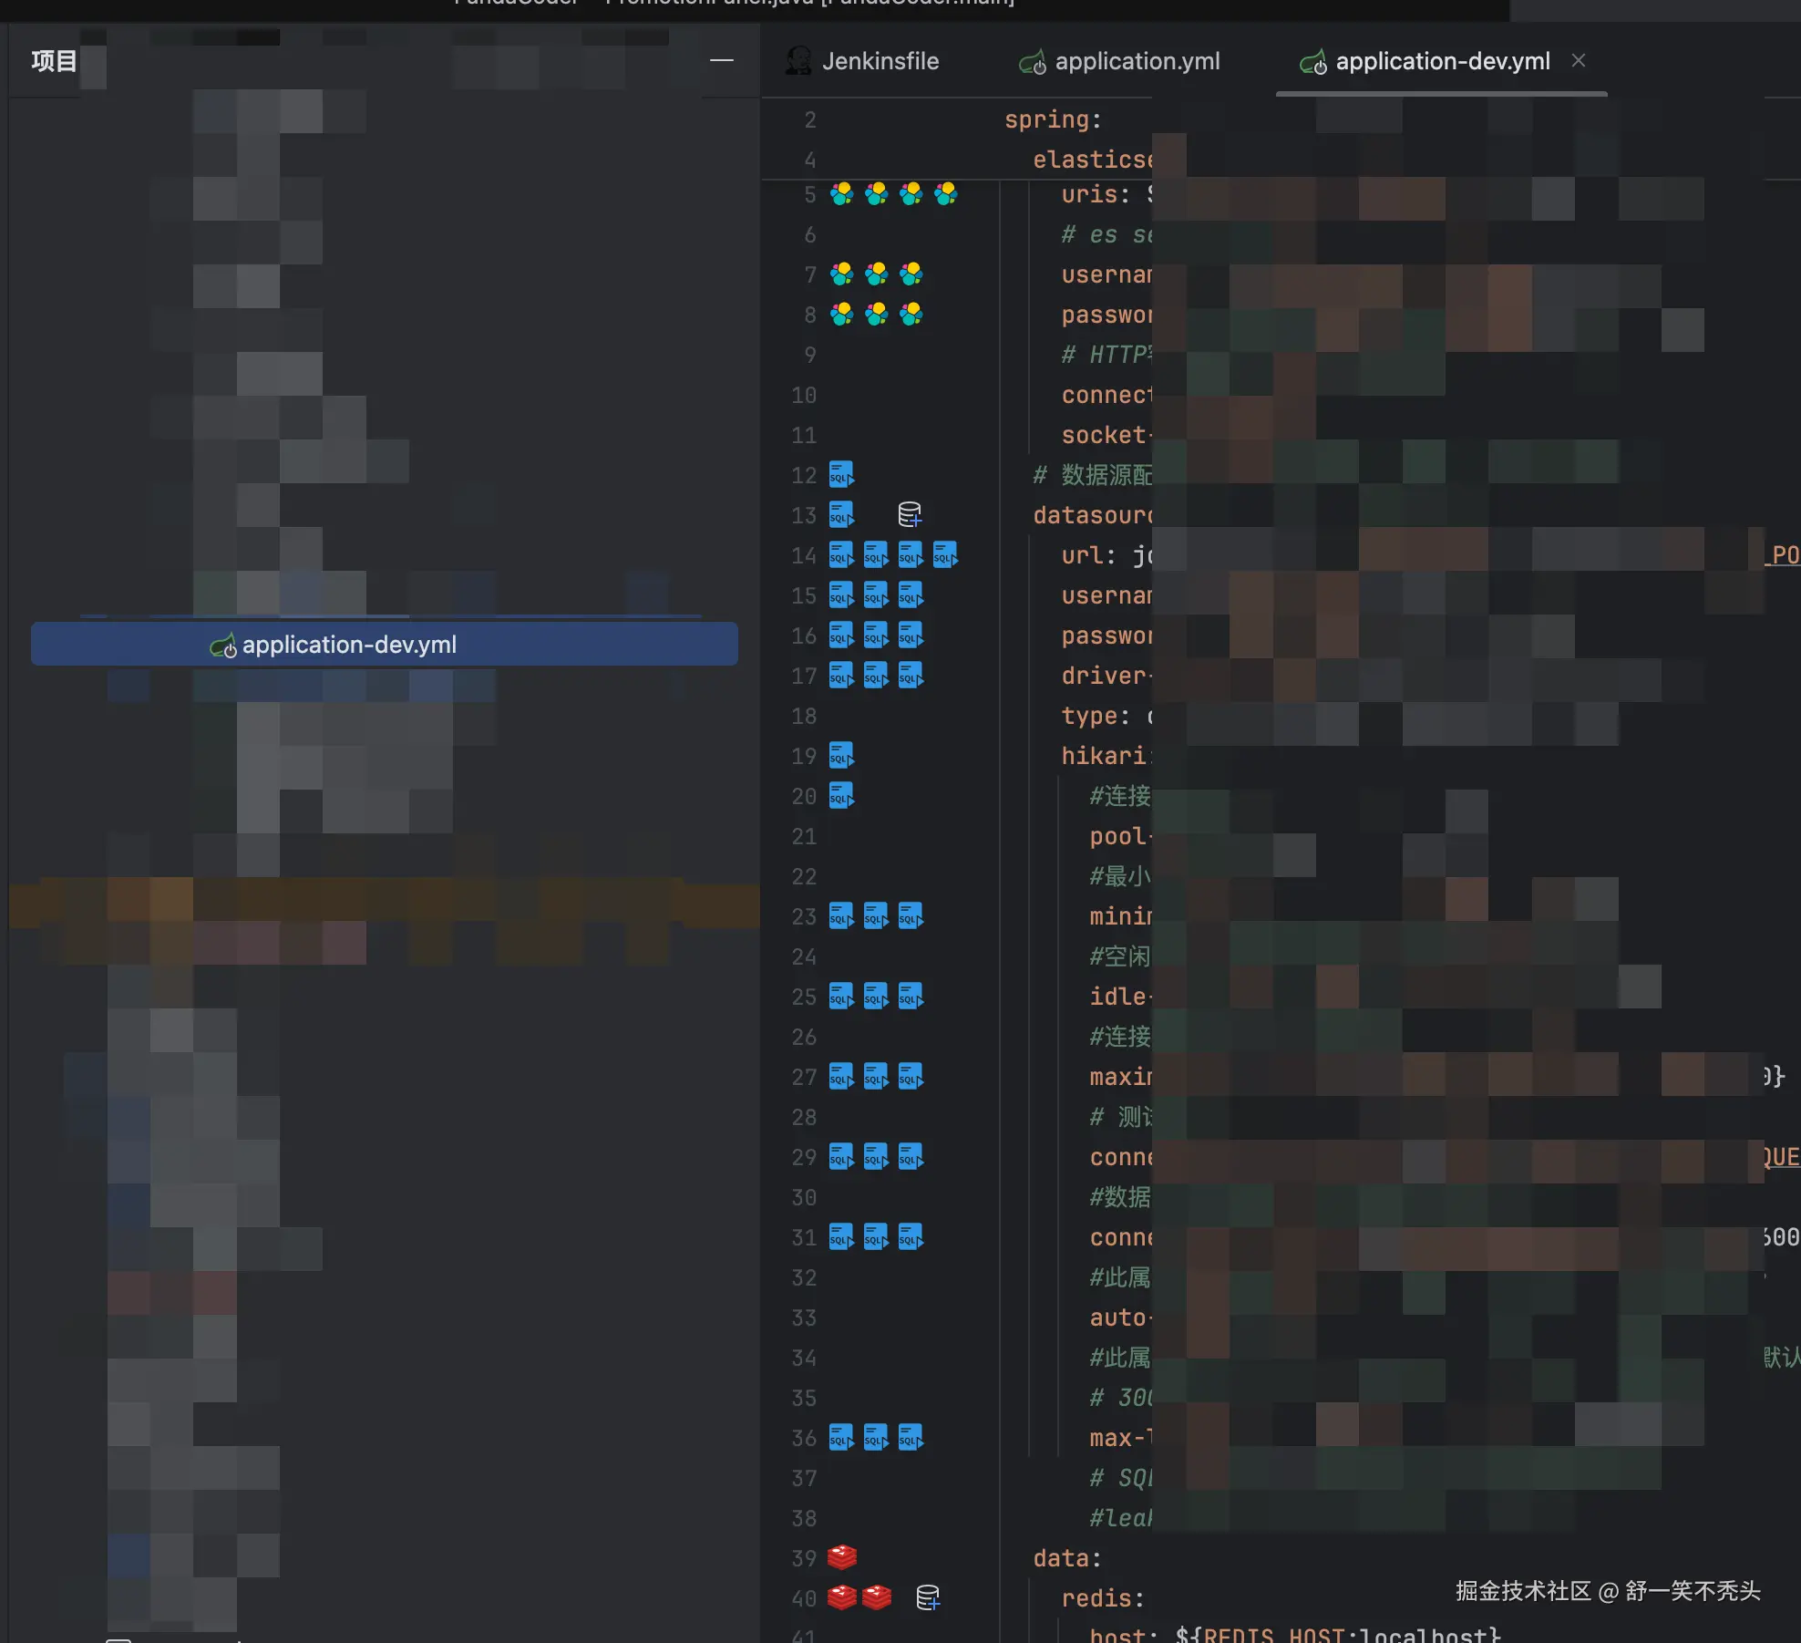This screenshot has width=1801, height=1643.
Task: Close the application-dev.yml tab
Action: coord(1579,60)
